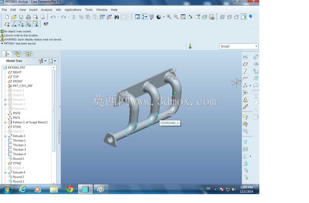Expand Pattern 1 of Swept Blend 1
Viewport: 309px width, 203px height.
[x=5, y=122]
